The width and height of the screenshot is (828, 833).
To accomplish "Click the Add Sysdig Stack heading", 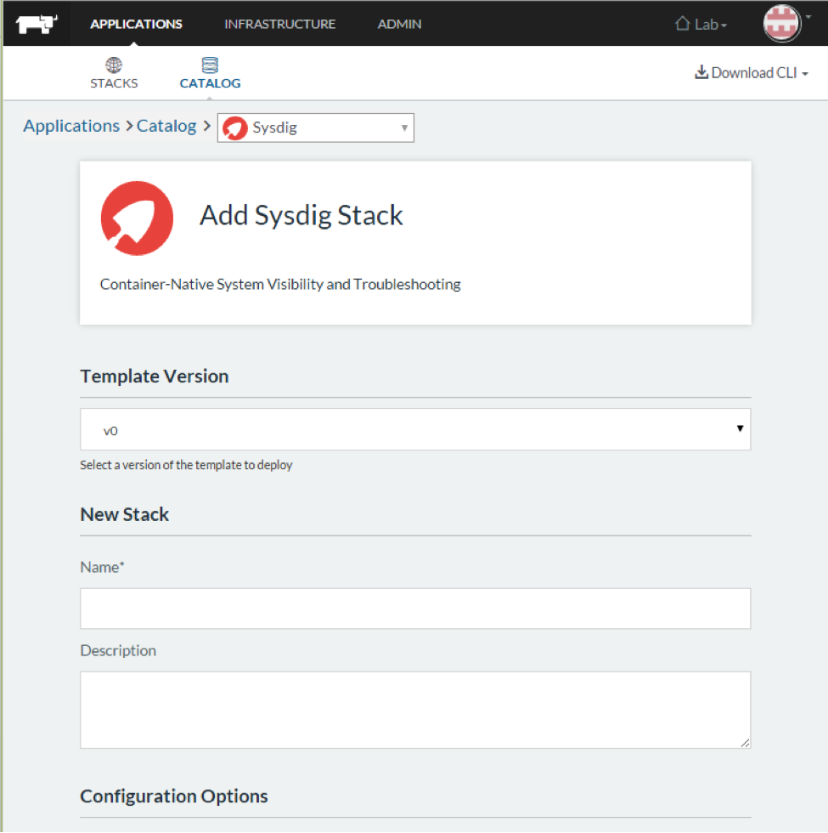I will coord(301,215).
